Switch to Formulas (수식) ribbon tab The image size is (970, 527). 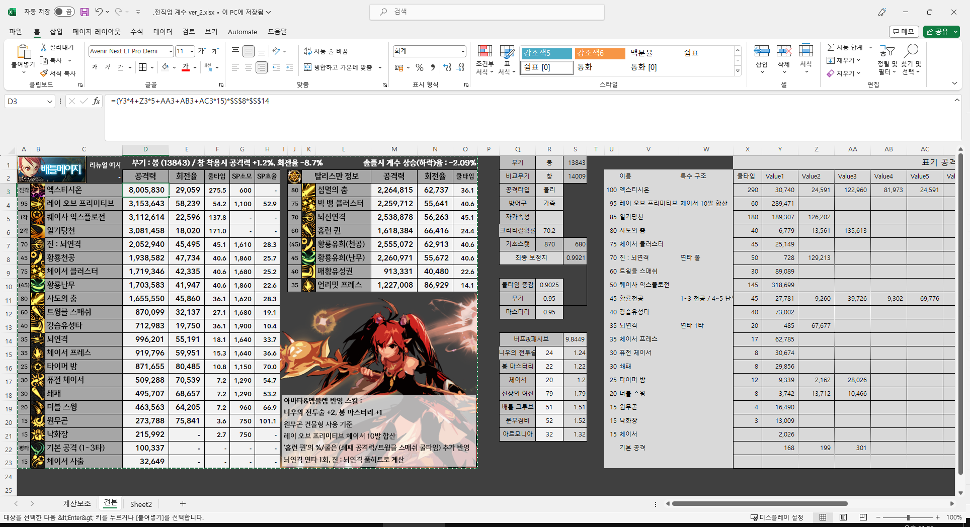(137, 32)
